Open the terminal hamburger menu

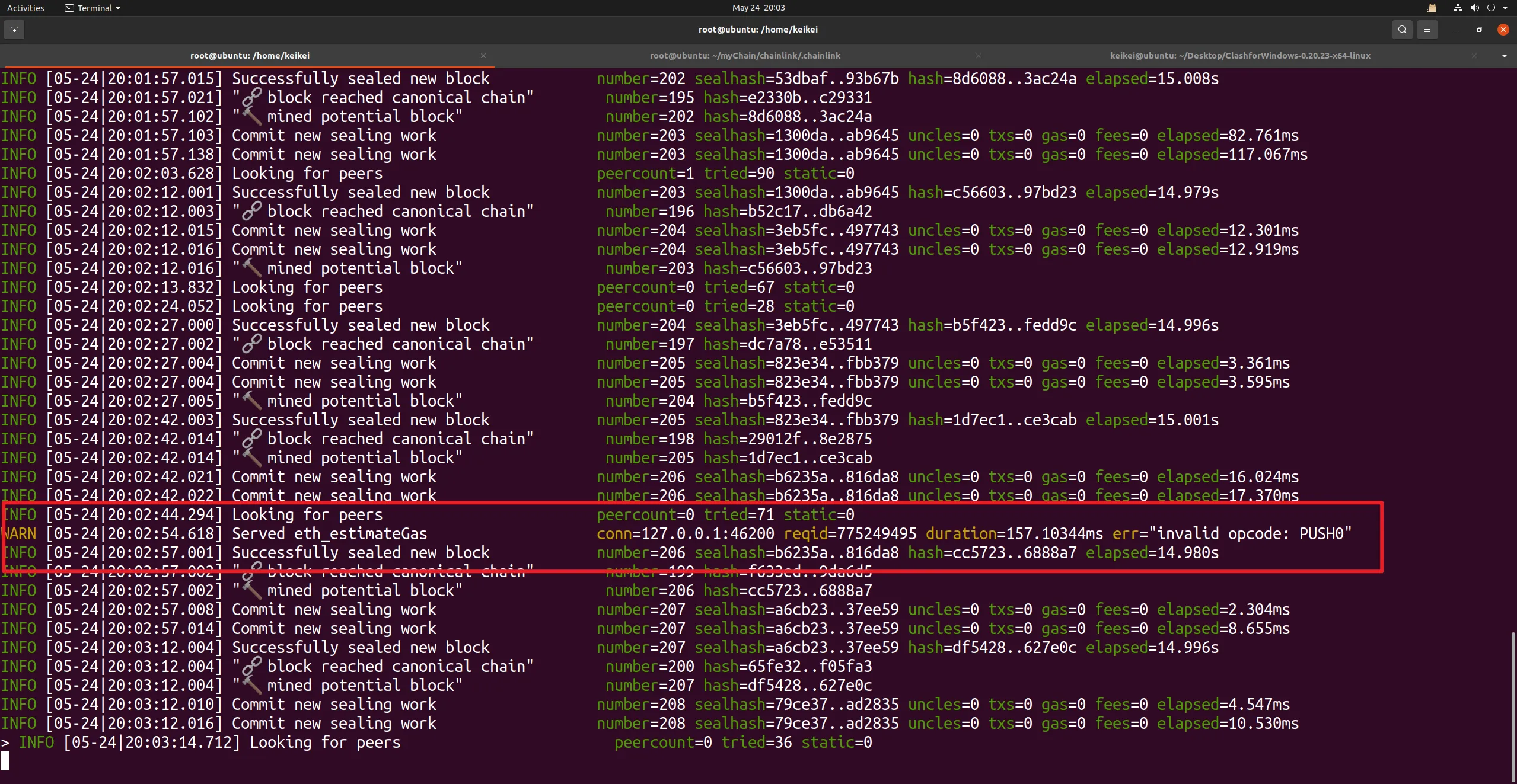(1427, 30)
